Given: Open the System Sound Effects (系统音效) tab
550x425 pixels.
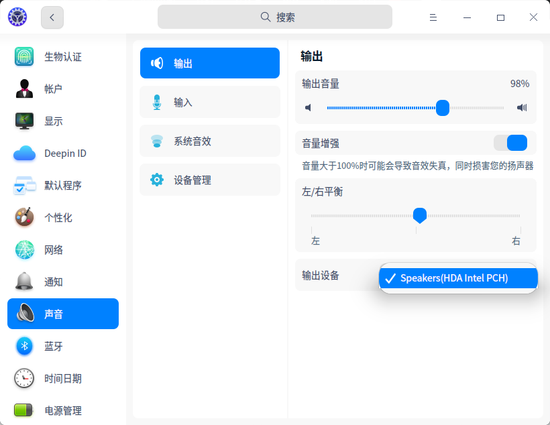Looking at the screenshot, I should [210, 141].
